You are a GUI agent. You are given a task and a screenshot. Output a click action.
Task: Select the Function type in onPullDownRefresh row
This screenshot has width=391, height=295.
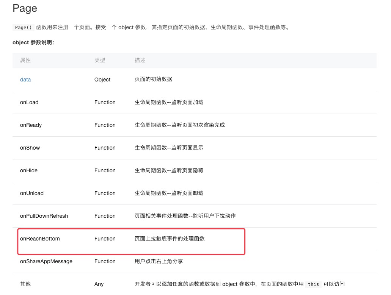click(x=105, y=216)
